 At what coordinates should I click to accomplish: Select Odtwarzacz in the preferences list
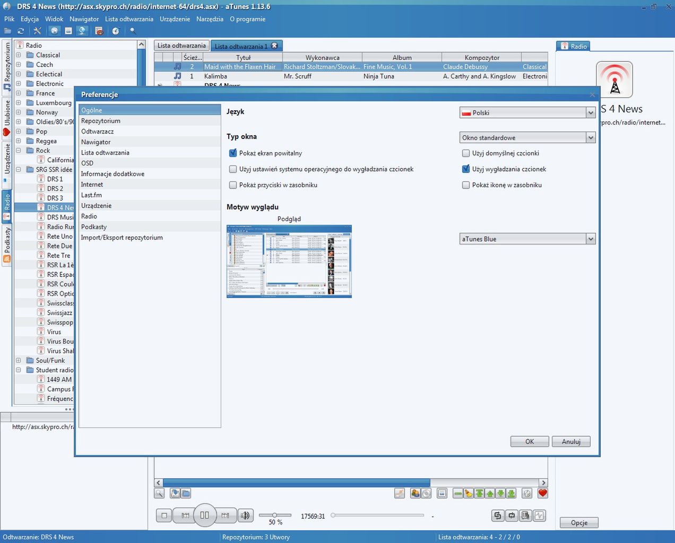point(150,132)
